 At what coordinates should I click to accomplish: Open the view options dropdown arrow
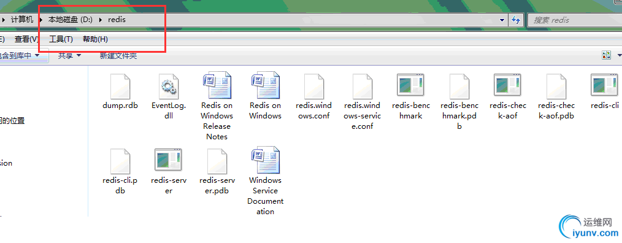[x=619, y=56]
